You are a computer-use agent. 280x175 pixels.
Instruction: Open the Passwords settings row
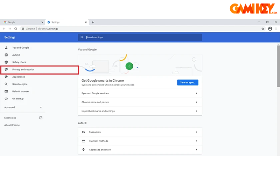[140, 132]
